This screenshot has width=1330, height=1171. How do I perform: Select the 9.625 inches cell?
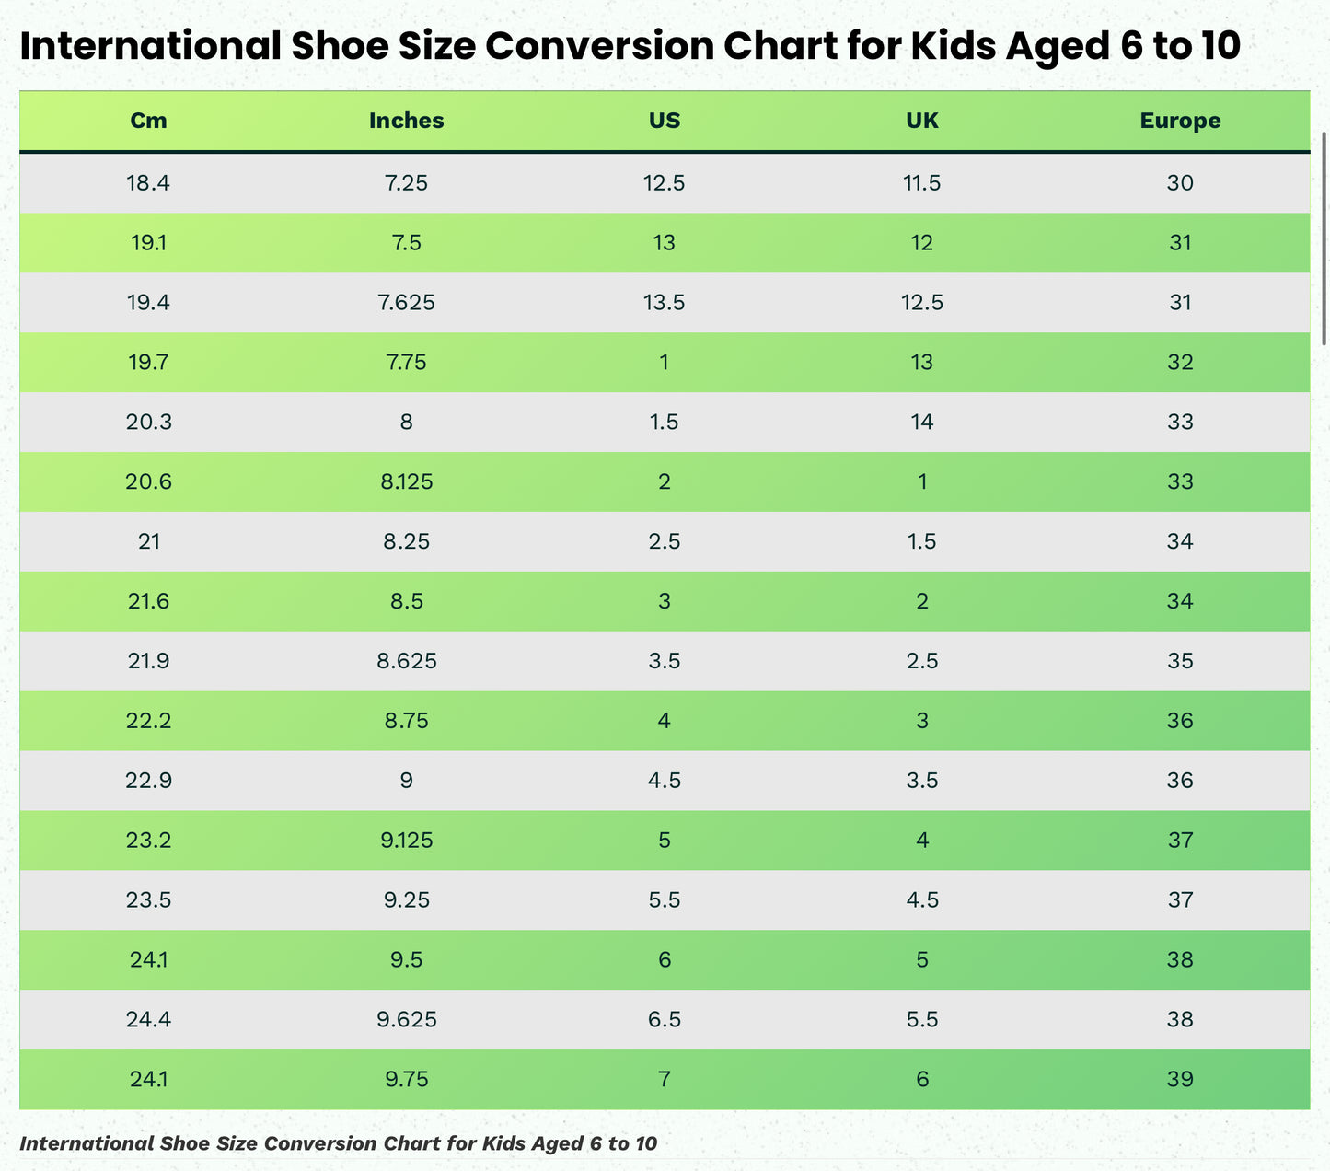tap(406, 1019)
